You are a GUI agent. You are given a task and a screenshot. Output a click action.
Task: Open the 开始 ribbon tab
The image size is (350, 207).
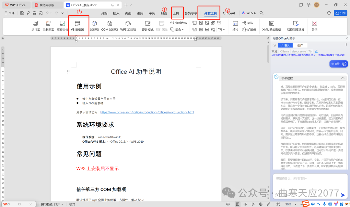coord(104,13)
